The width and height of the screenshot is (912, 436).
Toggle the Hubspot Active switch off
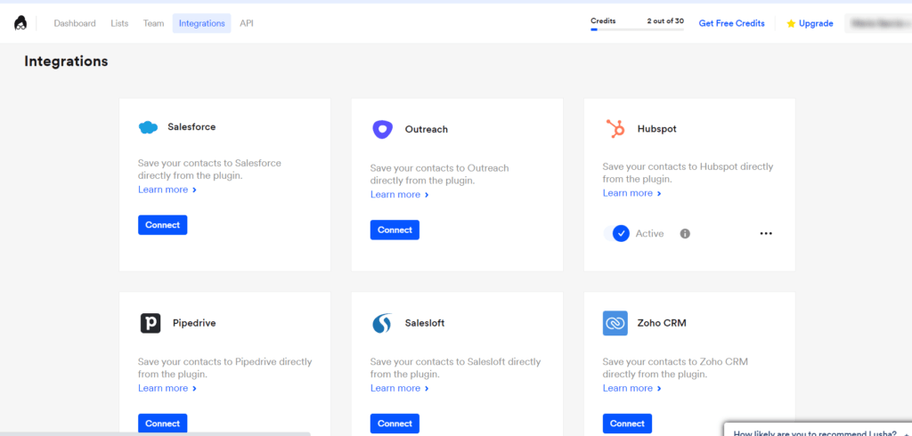coord(617,234)
